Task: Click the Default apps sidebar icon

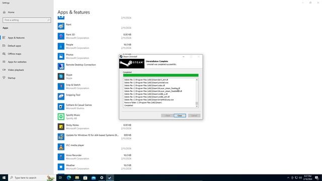Action: click(x=4, y=46)
